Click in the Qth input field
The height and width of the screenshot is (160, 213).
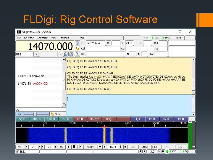click(x=105, y=54)
